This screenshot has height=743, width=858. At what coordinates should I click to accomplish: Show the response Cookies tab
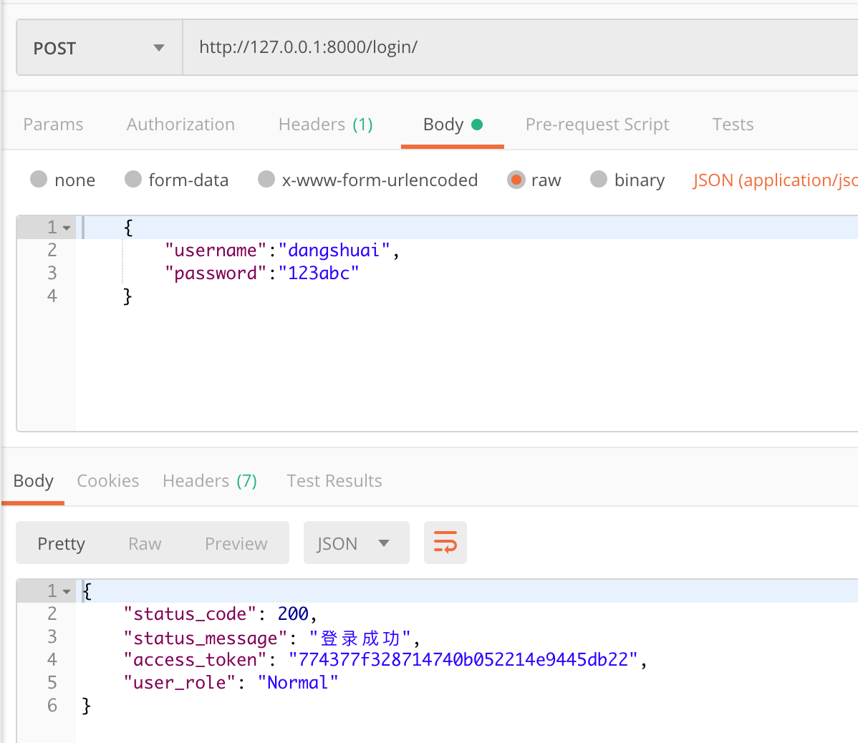pyautogui.click(x=107, y=481)
